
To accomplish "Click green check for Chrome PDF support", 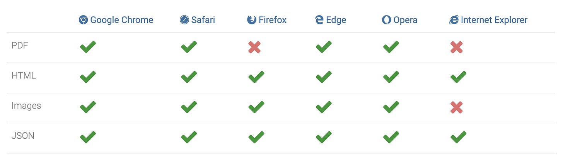I will [88, 47].
